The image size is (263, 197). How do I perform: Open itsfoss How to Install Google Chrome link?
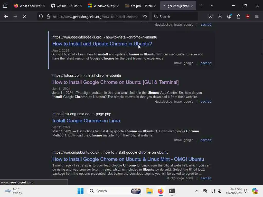[115, 82]
